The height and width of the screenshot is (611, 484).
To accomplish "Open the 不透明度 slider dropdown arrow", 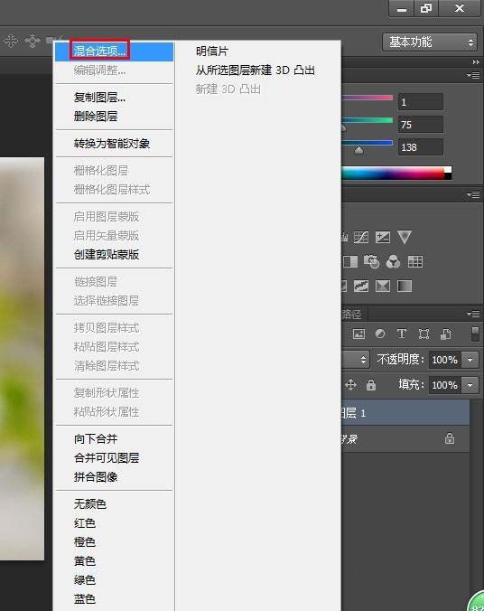I will pyautogui.click(x=470, y=360).
